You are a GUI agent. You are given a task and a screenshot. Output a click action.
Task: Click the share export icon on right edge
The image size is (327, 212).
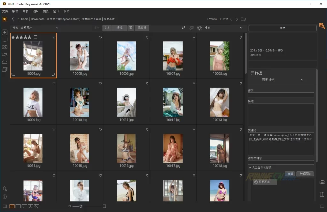click(322, 194)
